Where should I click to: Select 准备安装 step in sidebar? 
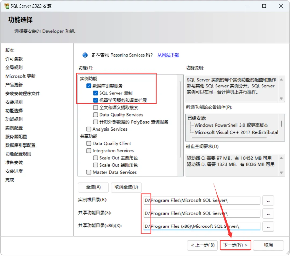point(14,163)
